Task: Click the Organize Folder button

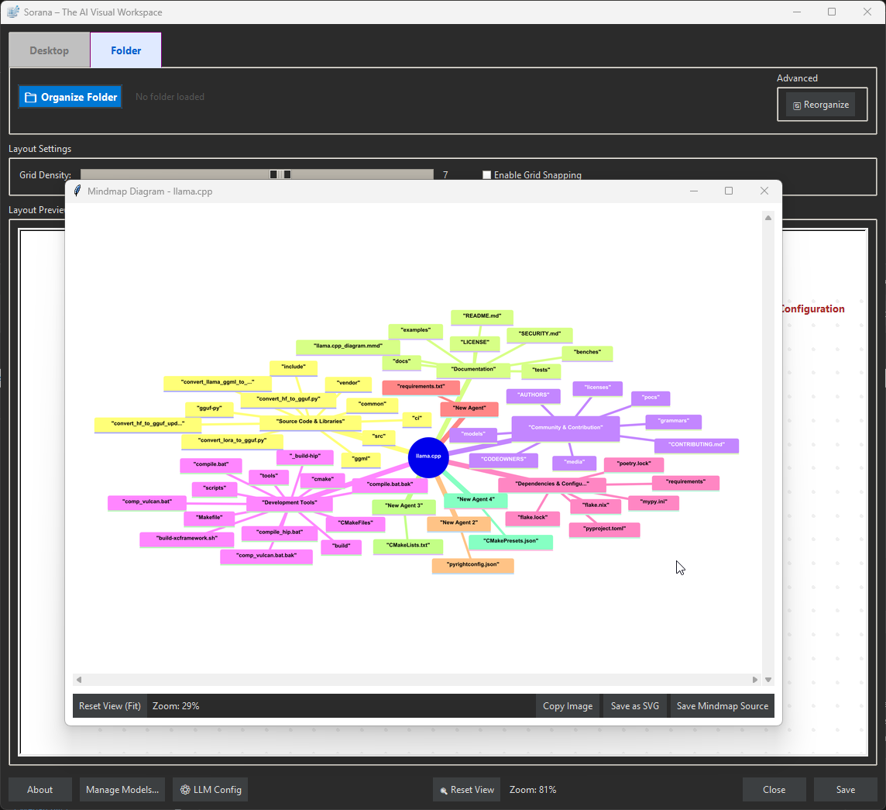Action: coord(70,96)
